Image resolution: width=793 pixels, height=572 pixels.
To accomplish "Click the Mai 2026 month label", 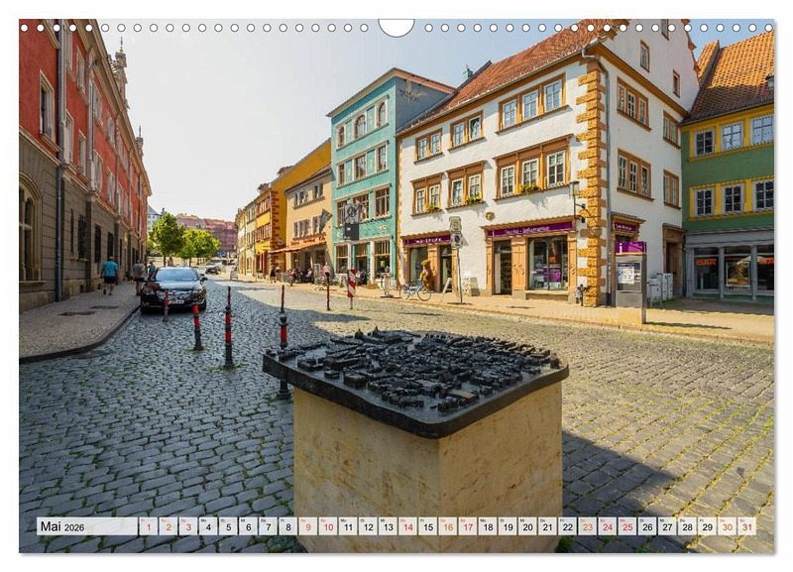I will coord(62,527).
